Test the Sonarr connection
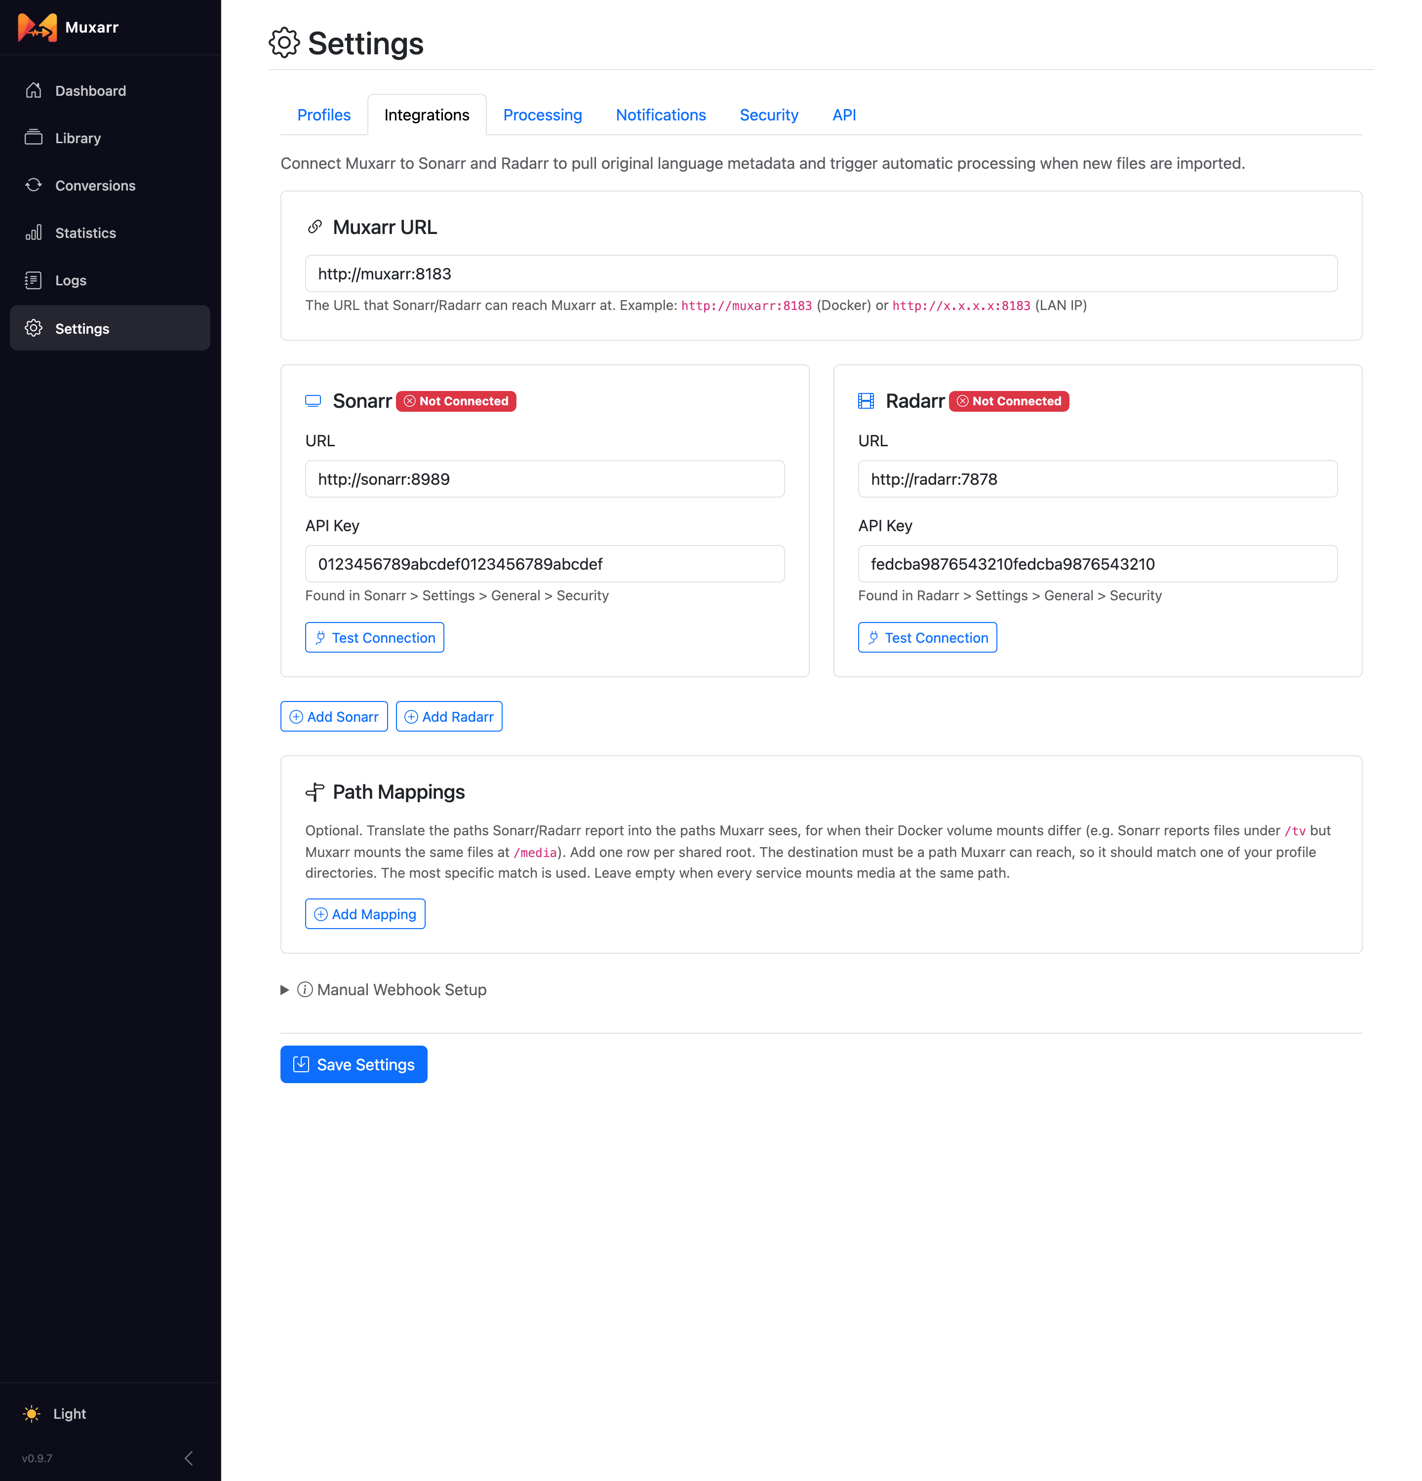The image size is (1422, 1481). [x=375, y=638]
